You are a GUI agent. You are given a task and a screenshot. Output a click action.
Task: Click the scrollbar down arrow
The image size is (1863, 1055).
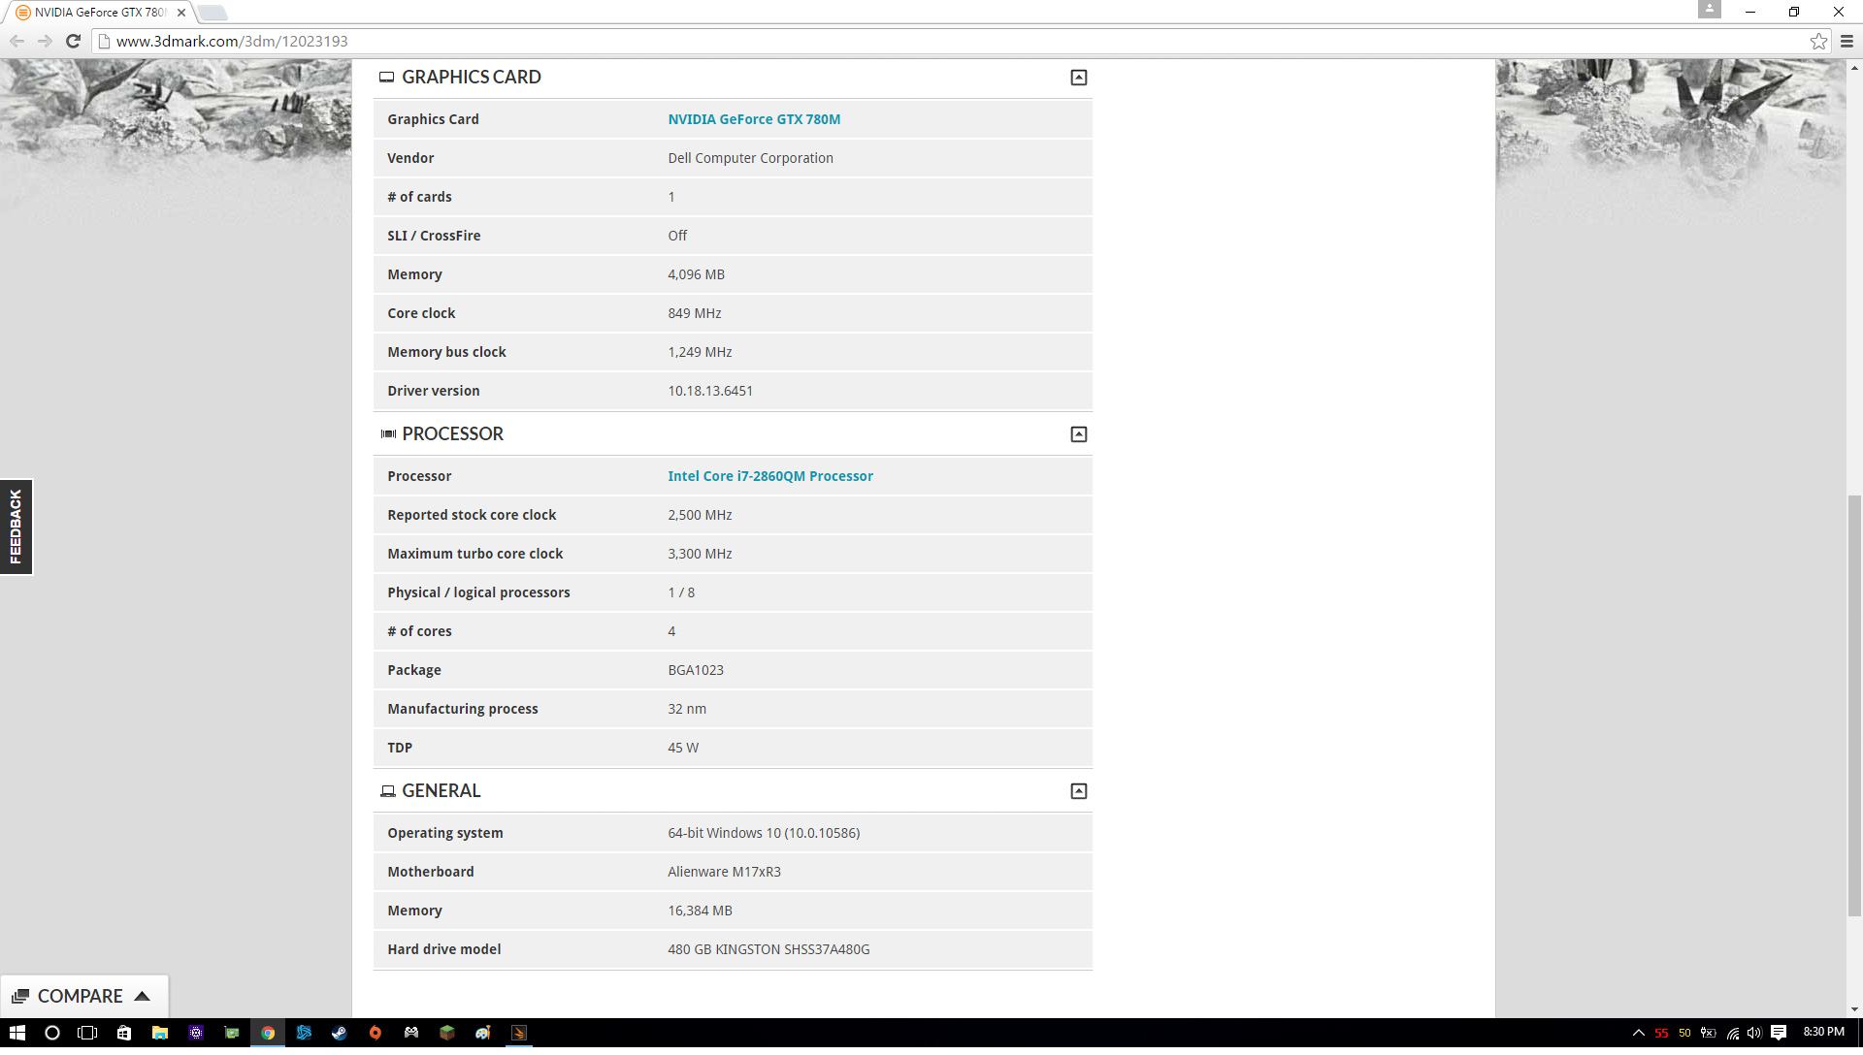(x=1854, y=1009)
